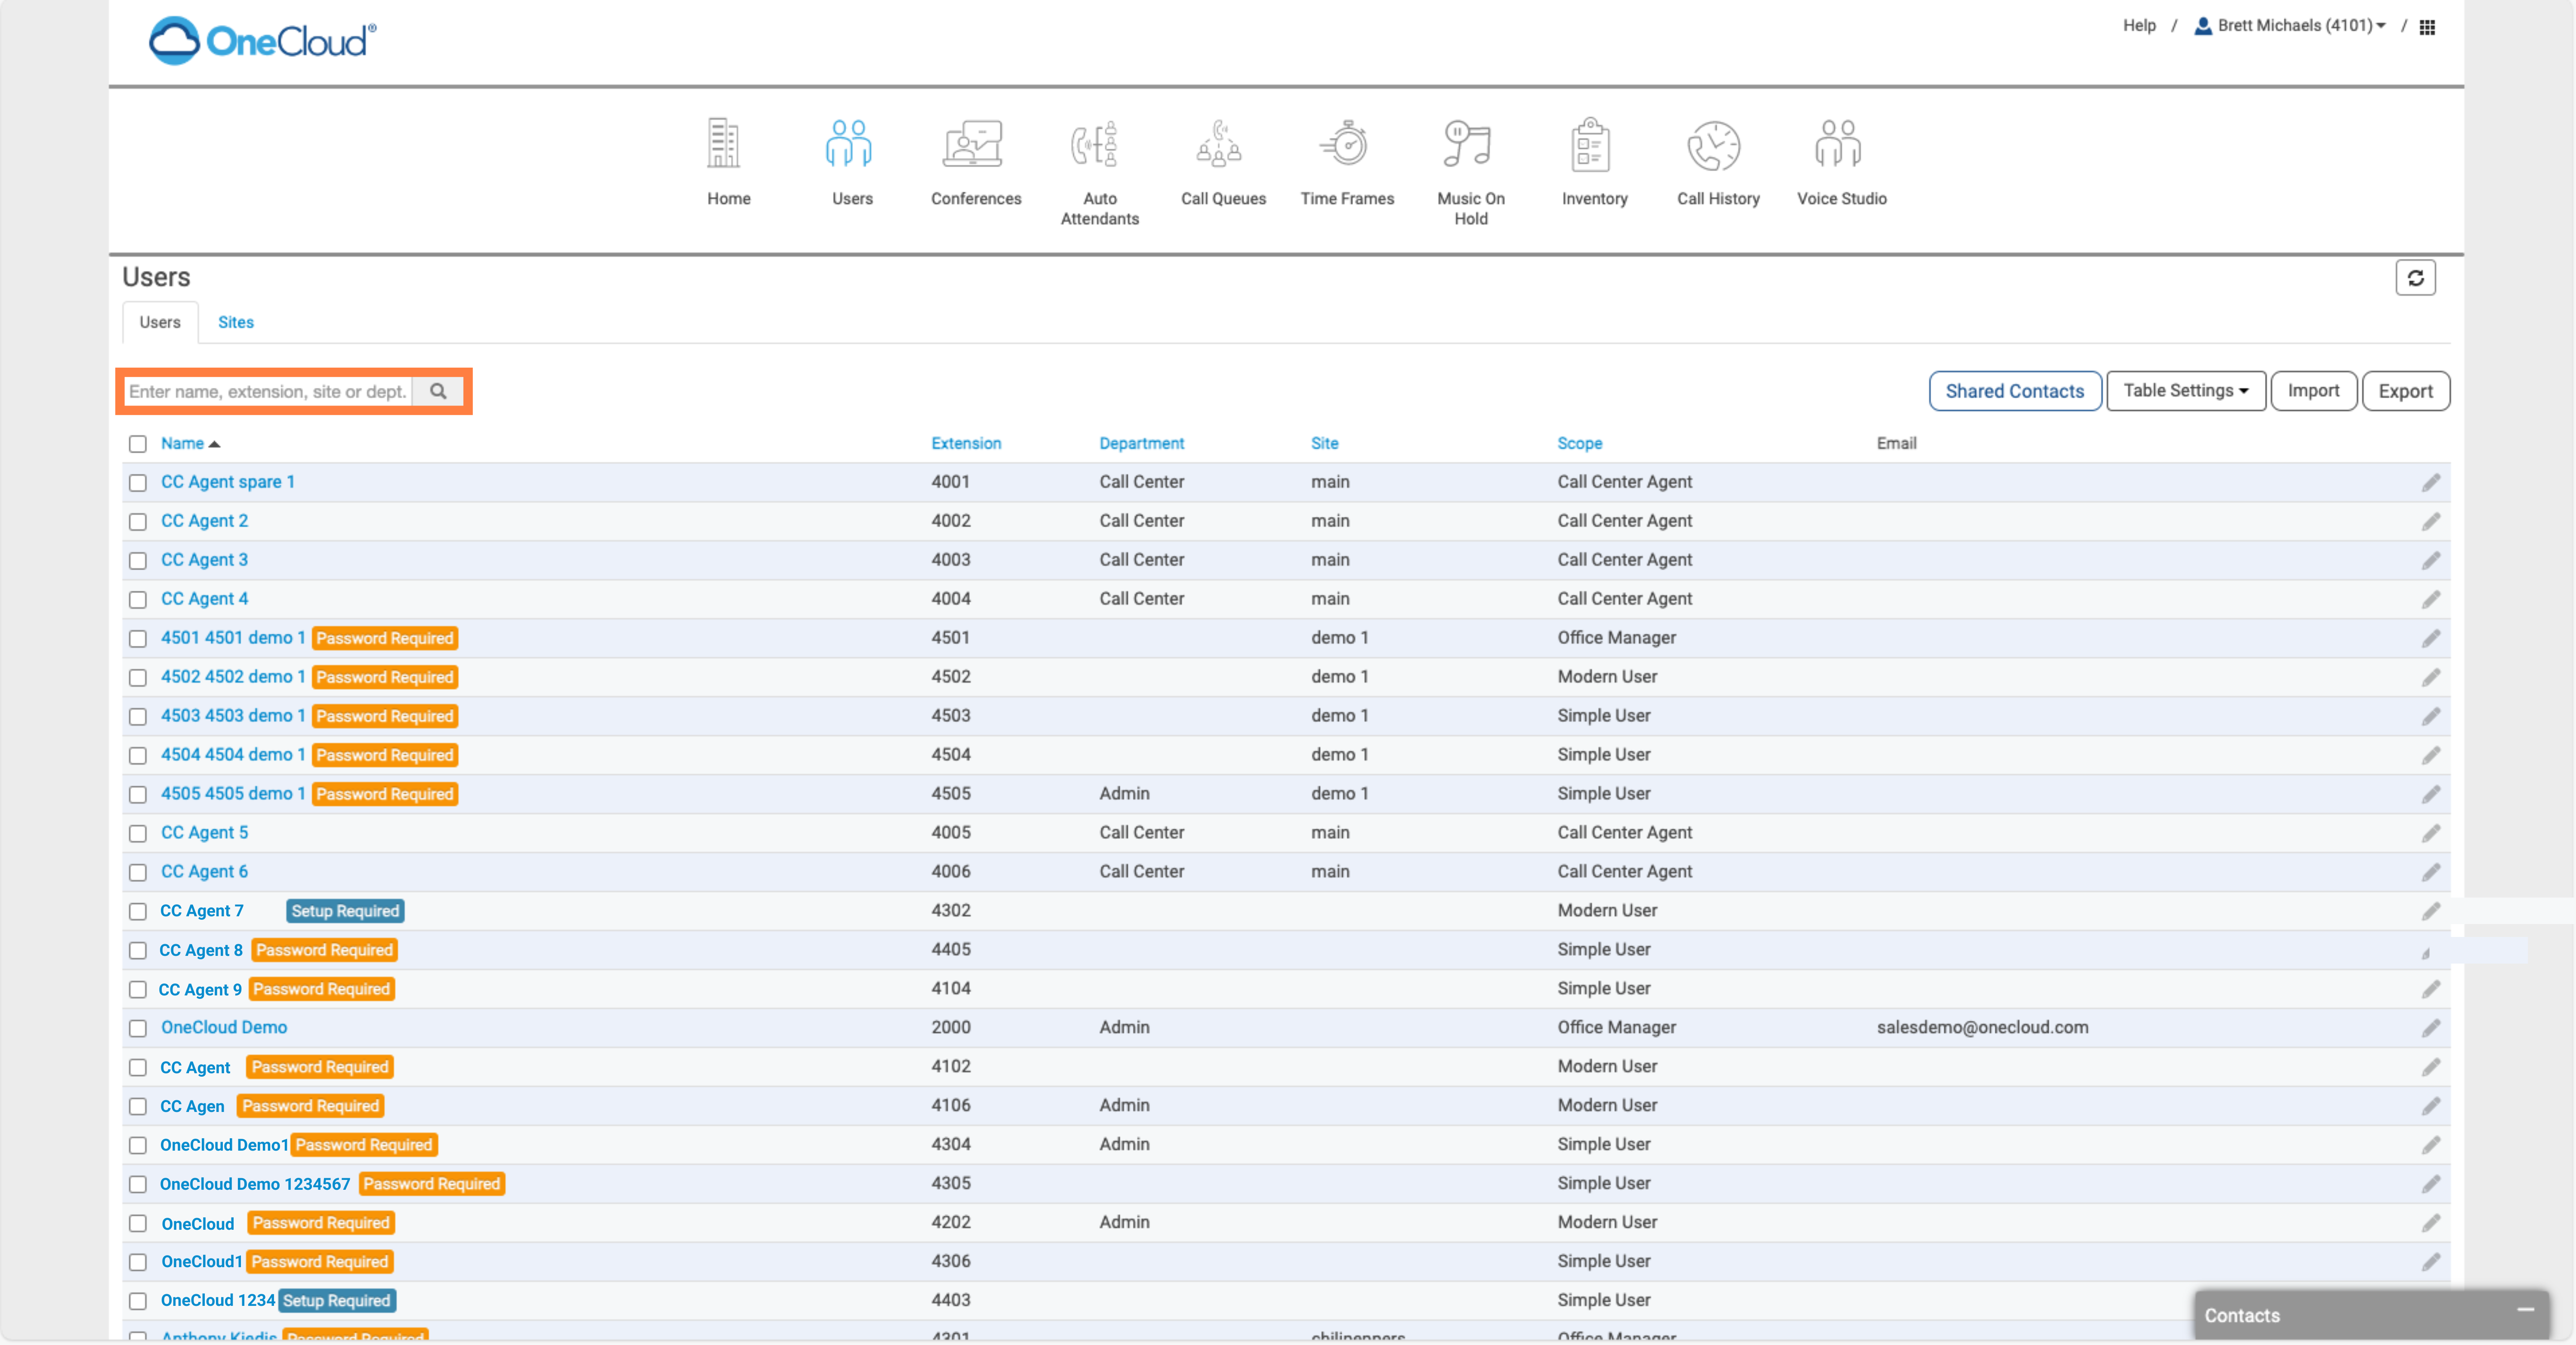Click Password Required badge on CC Agent 8
Viewport: 2576px width, 1345px height.
[324, 949]
